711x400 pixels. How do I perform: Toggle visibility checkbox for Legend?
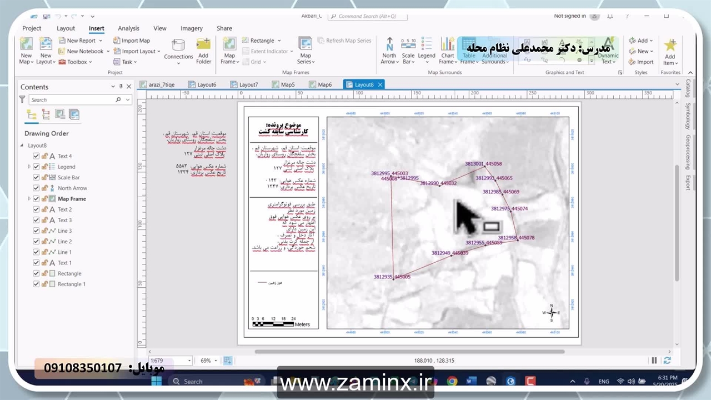(36, 167)
